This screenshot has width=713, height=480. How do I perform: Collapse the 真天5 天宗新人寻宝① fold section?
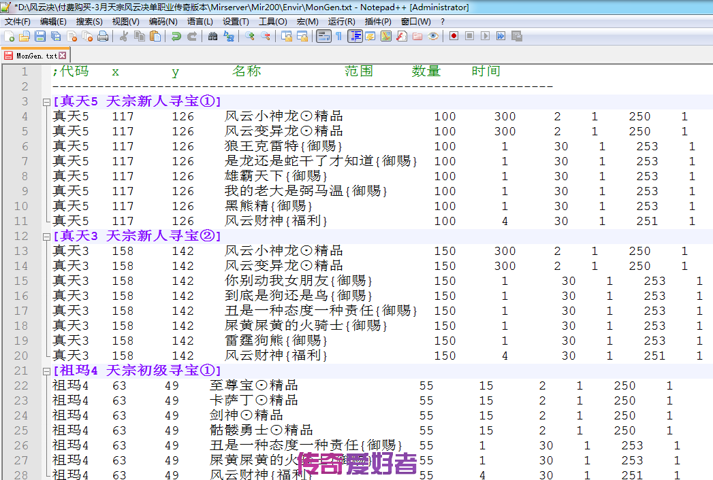tap(46, 102)
